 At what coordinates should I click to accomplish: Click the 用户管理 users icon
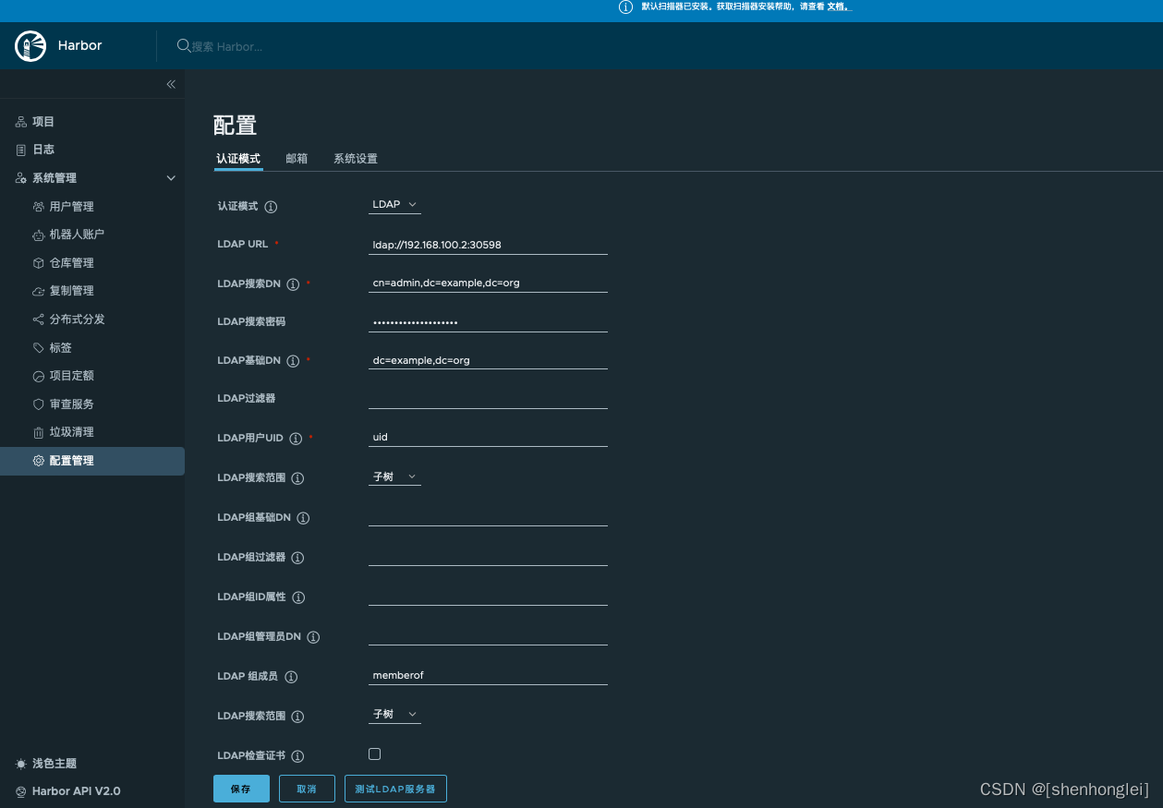(x=38, y=207)
